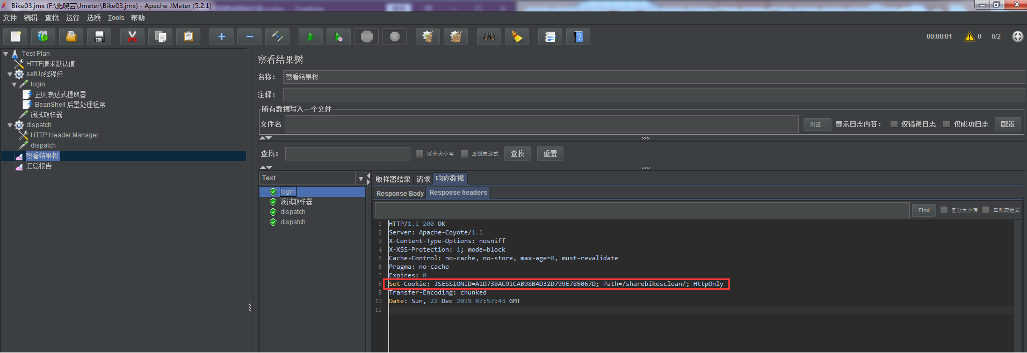Screen dimensions: 1027x353
Task: Select the Response headers tab
Action: point(458,193)
